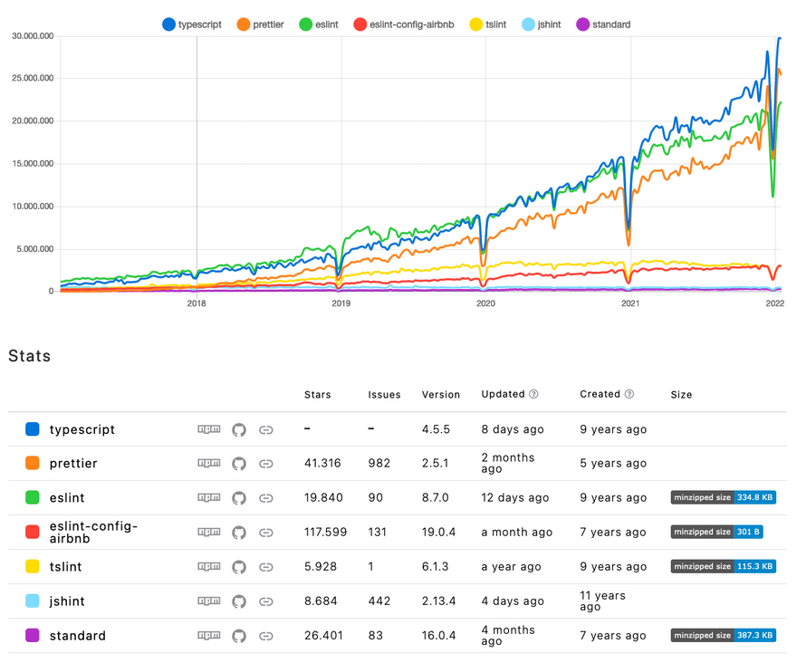797x663 pixels.
Task: Open the npm icon for typescript
Action: click(208, 429)
